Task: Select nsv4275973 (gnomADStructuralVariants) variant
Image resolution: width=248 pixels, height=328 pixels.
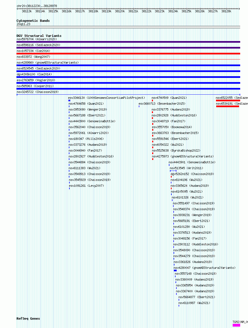Action: 183,156
